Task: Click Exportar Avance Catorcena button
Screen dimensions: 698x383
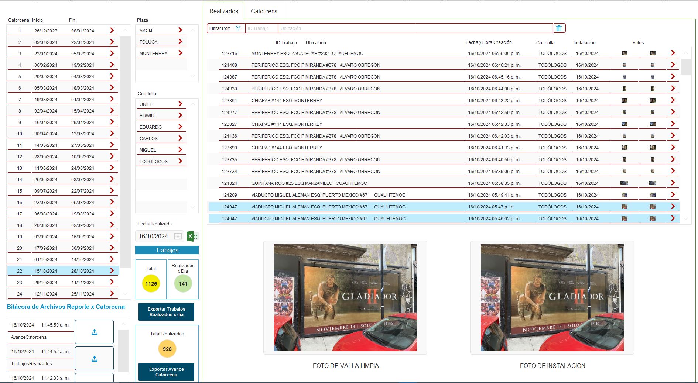Action: (x=166, y=372)
